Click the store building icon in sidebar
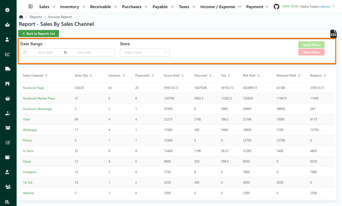Screen dimensions: 342x206 [8, 84]
